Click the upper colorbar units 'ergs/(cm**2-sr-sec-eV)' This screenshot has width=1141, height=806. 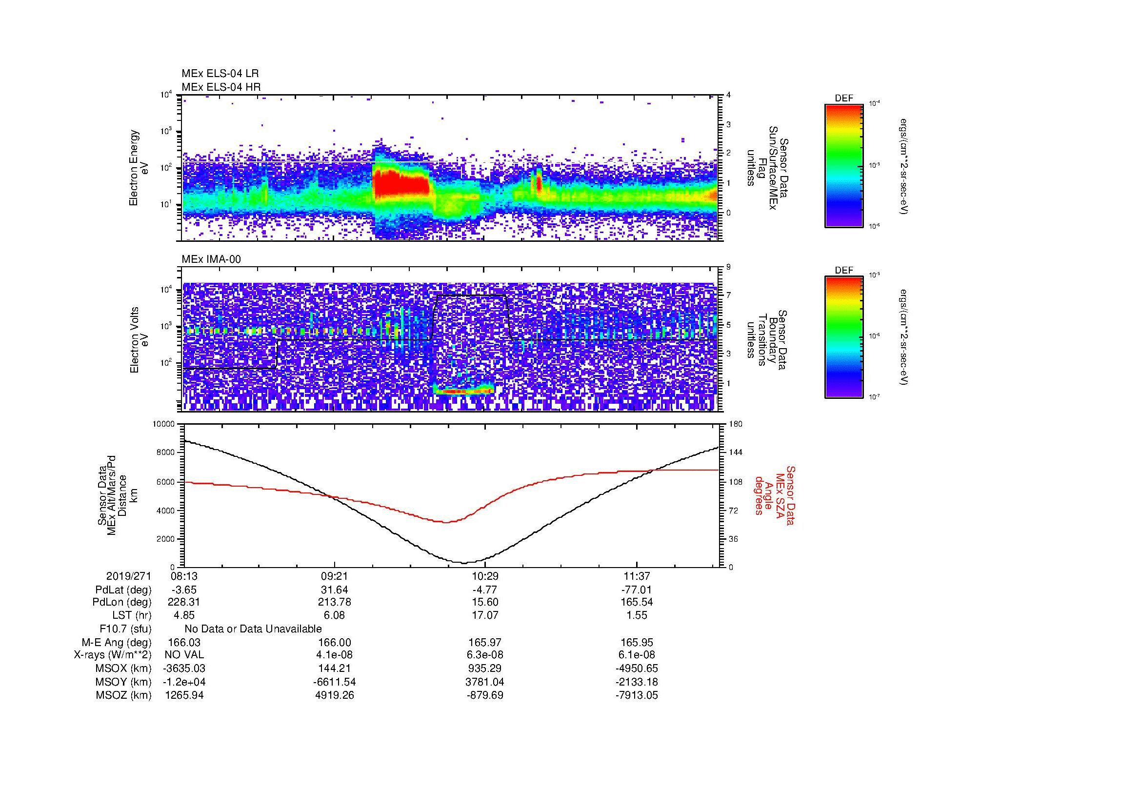click(904, 166)
